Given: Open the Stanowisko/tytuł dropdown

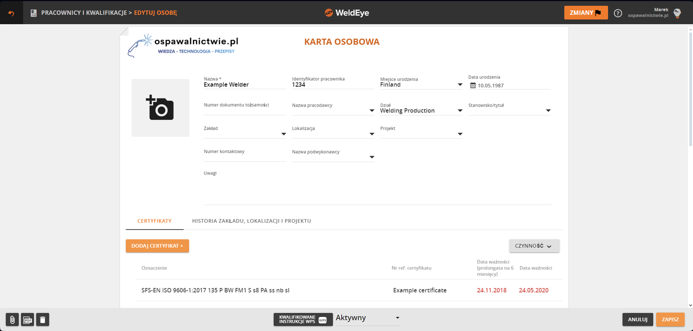Looking at the screenshot, I should click(x=548, y=111).
